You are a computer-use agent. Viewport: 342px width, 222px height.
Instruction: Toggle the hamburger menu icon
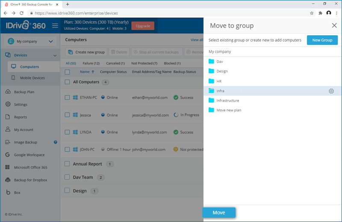[55, 26]
